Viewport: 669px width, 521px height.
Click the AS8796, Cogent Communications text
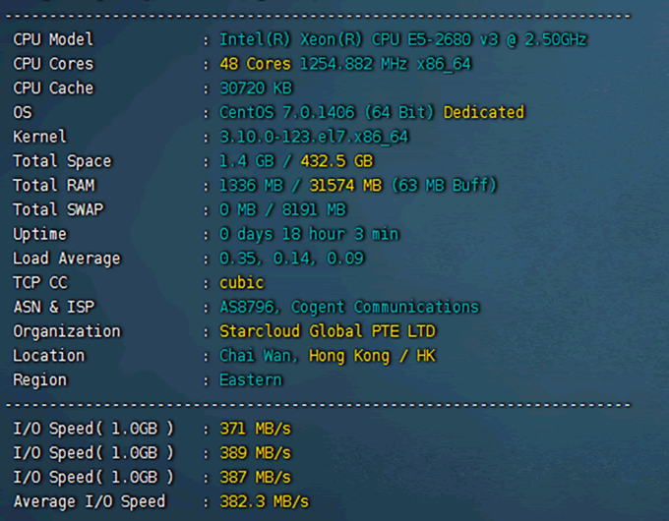tap(349, 307)
